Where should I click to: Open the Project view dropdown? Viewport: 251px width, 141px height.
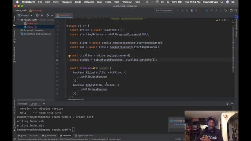25,15
